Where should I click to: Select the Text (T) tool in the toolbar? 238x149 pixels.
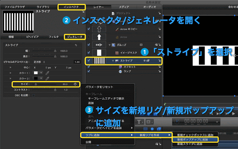click(x=139, y=122)
